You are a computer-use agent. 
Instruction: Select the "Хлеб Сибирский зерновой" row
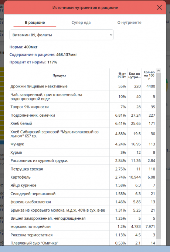(83, 134)
